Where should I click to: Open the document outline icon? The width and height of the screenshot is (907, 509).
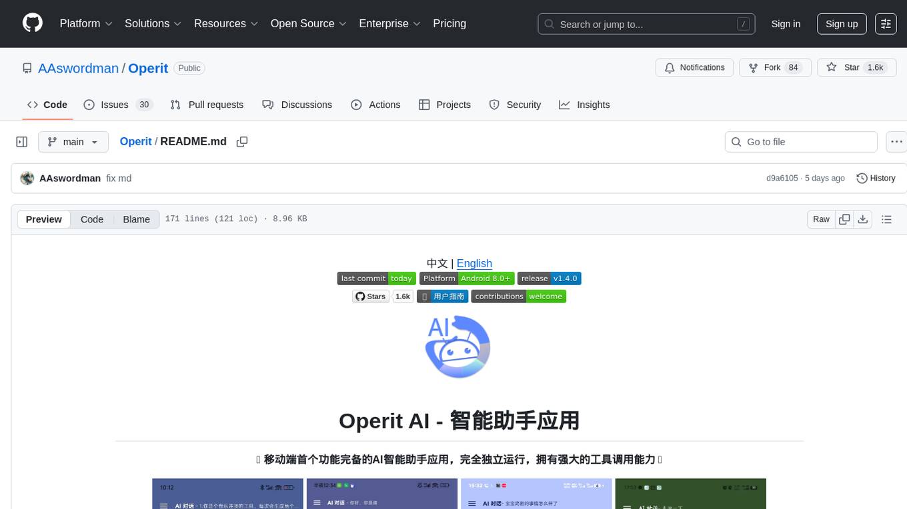886,219
